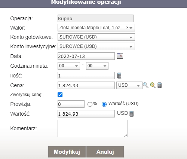Expand the Walor dropdown
187x159 pixels.
[x=131, y=28]
